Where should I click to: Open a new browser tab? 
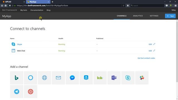(53, 2)
